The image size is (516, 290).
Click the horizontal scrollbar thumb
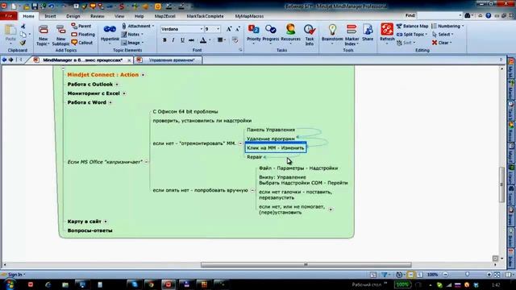[x=306, y=265]
